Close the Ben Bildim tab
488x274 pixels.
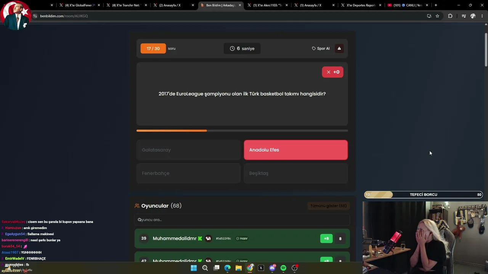[x=240, y=5]
